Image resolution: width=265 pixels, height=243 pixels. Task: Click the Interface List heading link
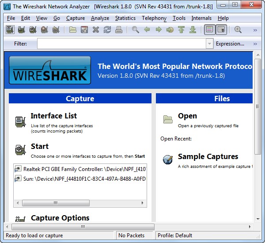point(54,116)
